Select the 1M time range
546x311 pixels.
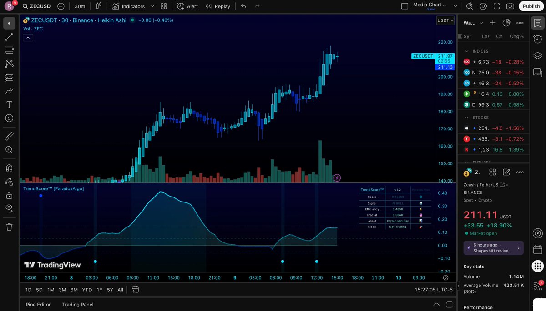pos(51,290)
